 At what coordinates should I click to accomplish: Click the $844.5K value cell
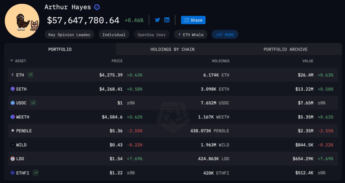304,145
